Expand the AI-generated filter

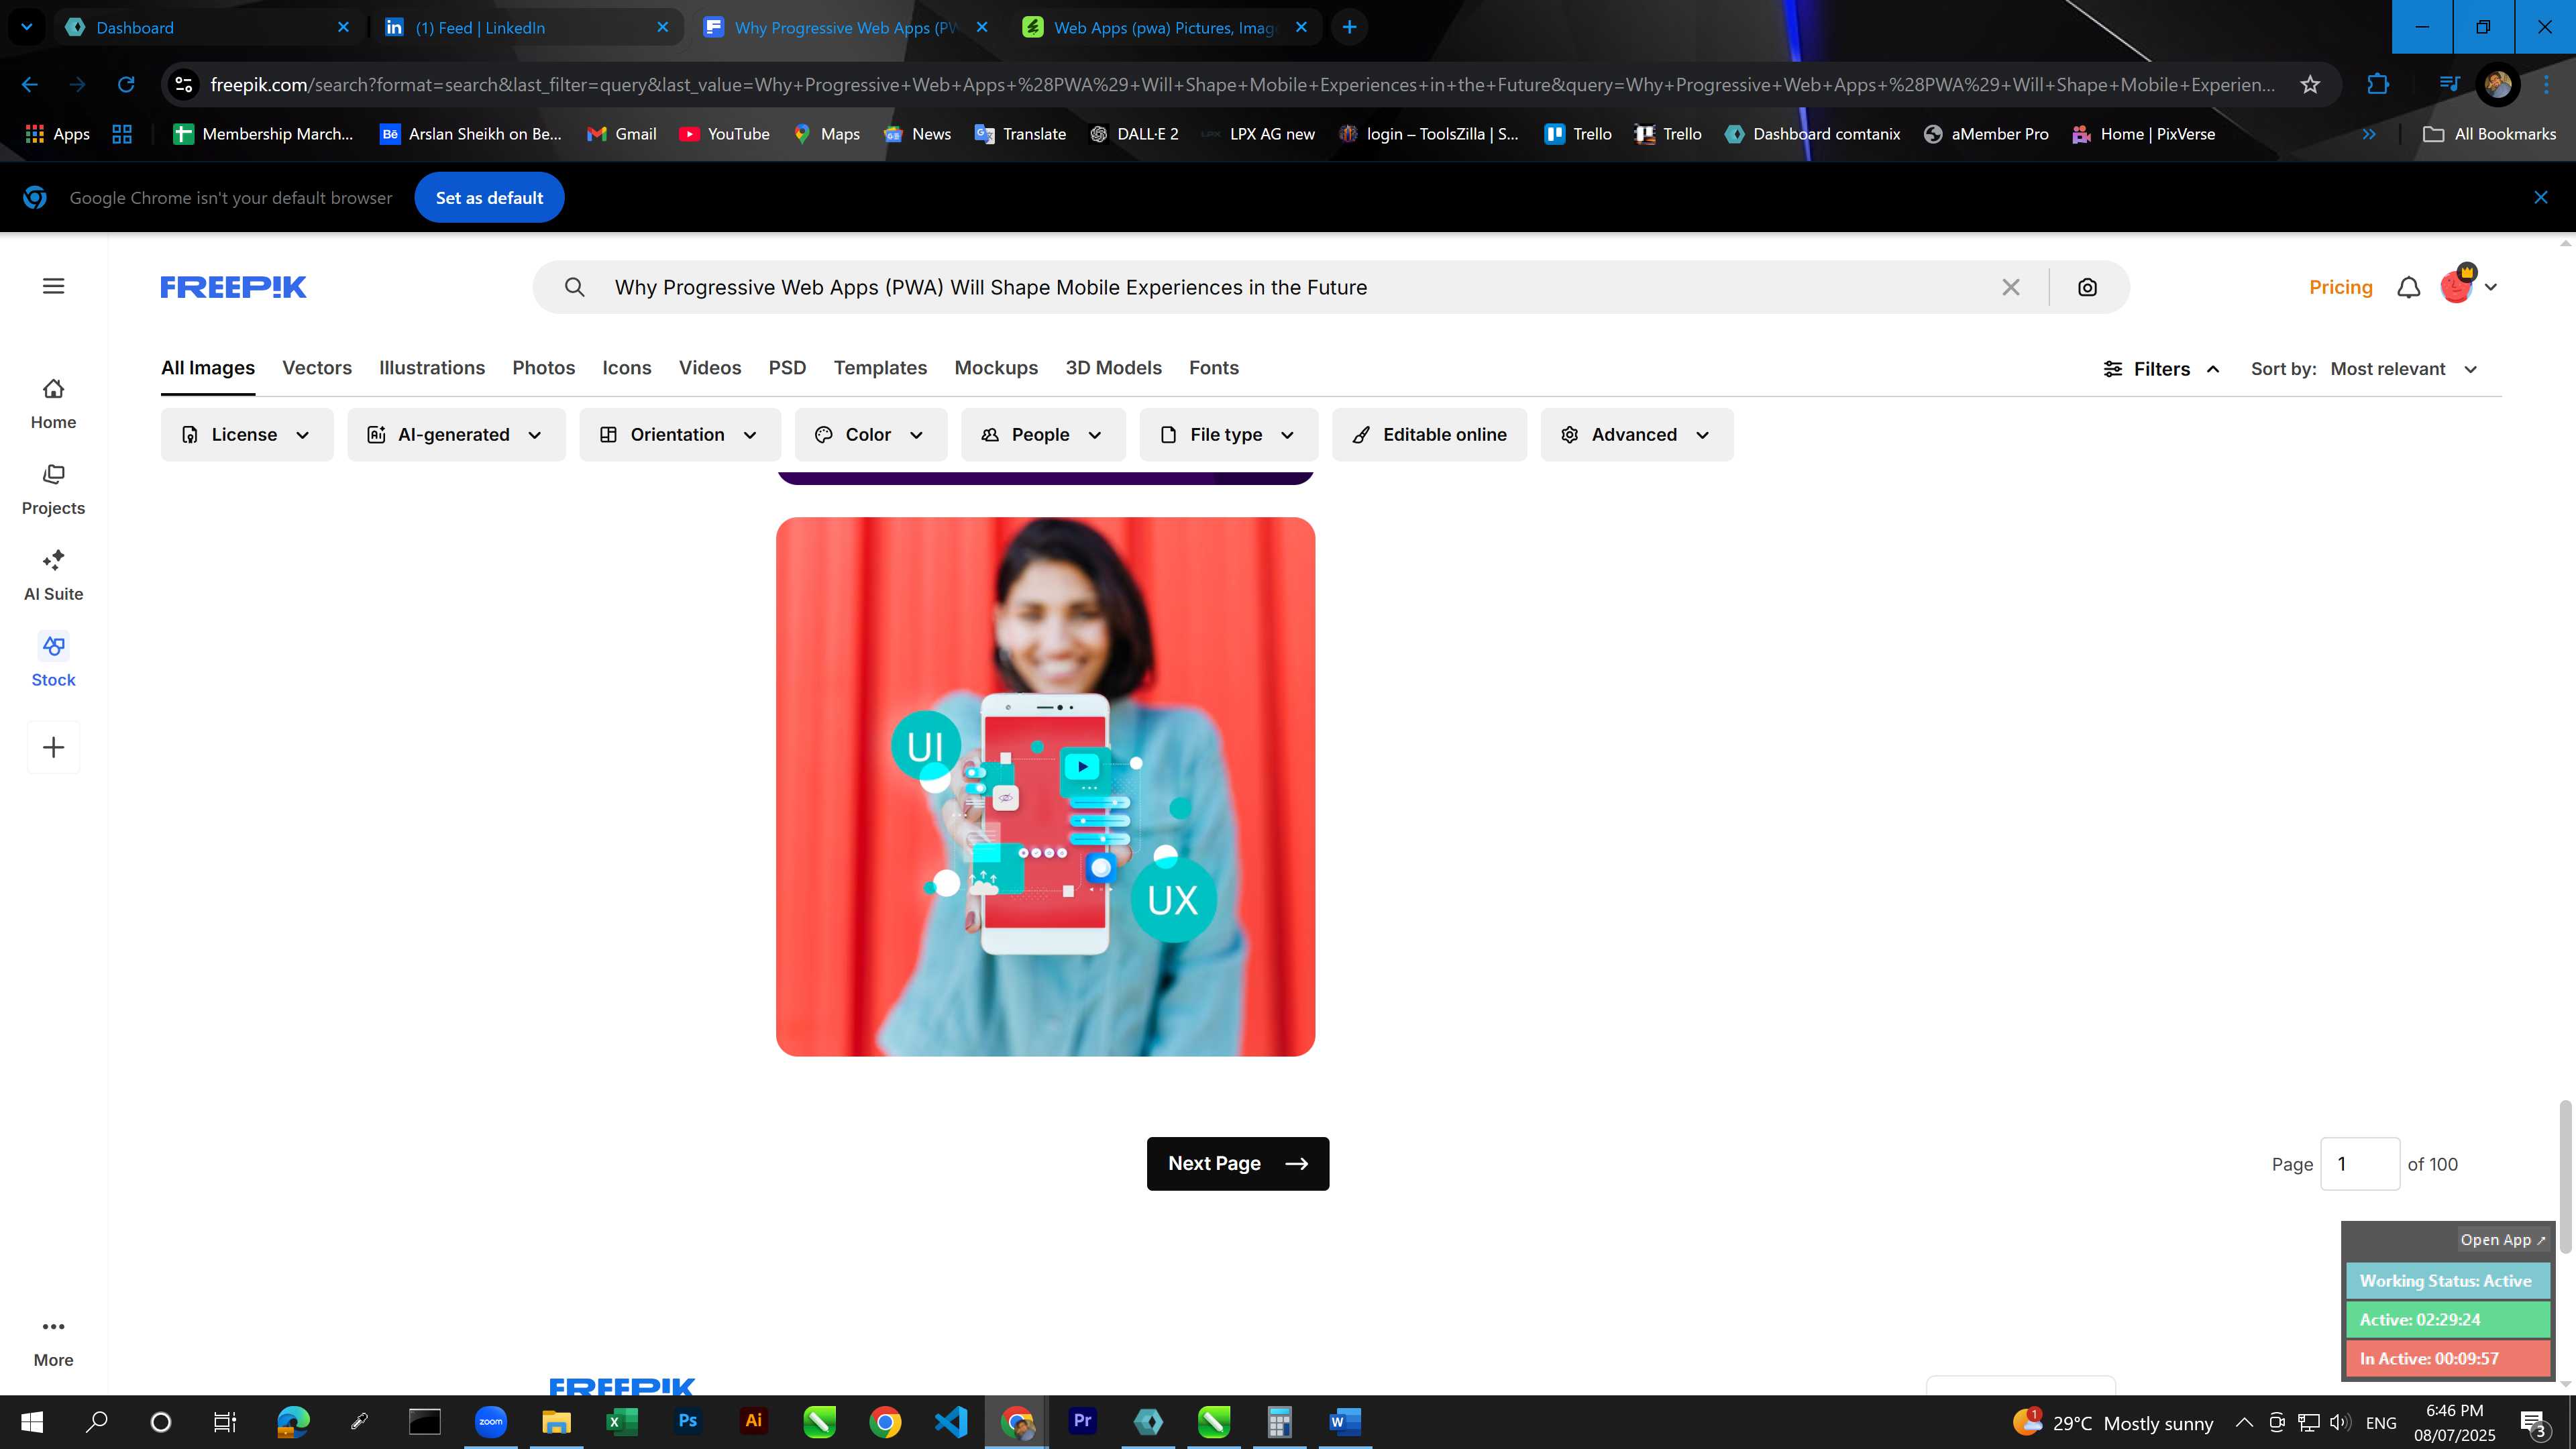(456, 435)
